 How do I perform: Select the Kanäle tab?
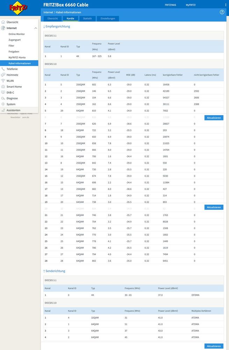pos(70,19)
